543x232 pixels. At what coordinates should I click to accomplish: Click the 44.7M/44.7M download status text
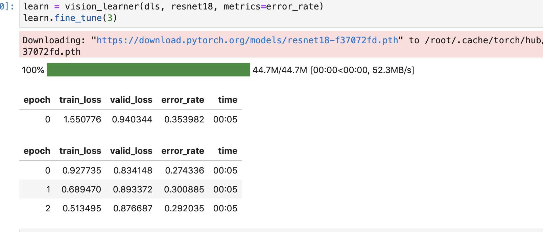click(333, 70)
